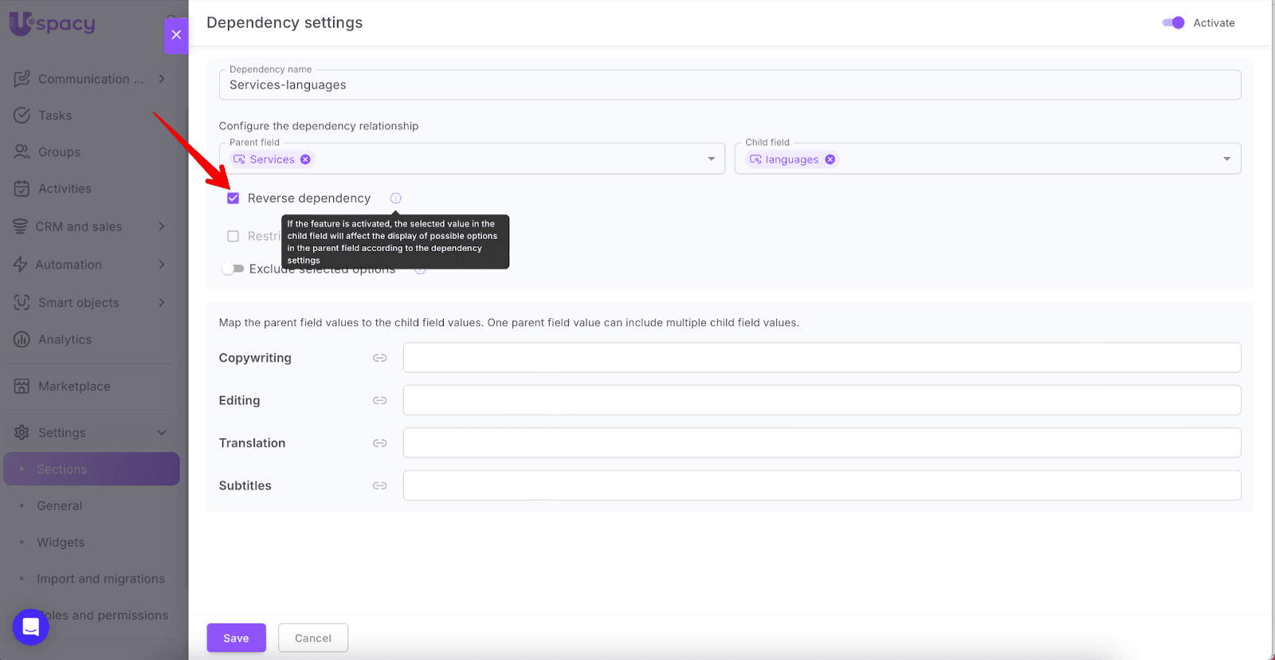Click the link icon next to Editing

point(379,400)
